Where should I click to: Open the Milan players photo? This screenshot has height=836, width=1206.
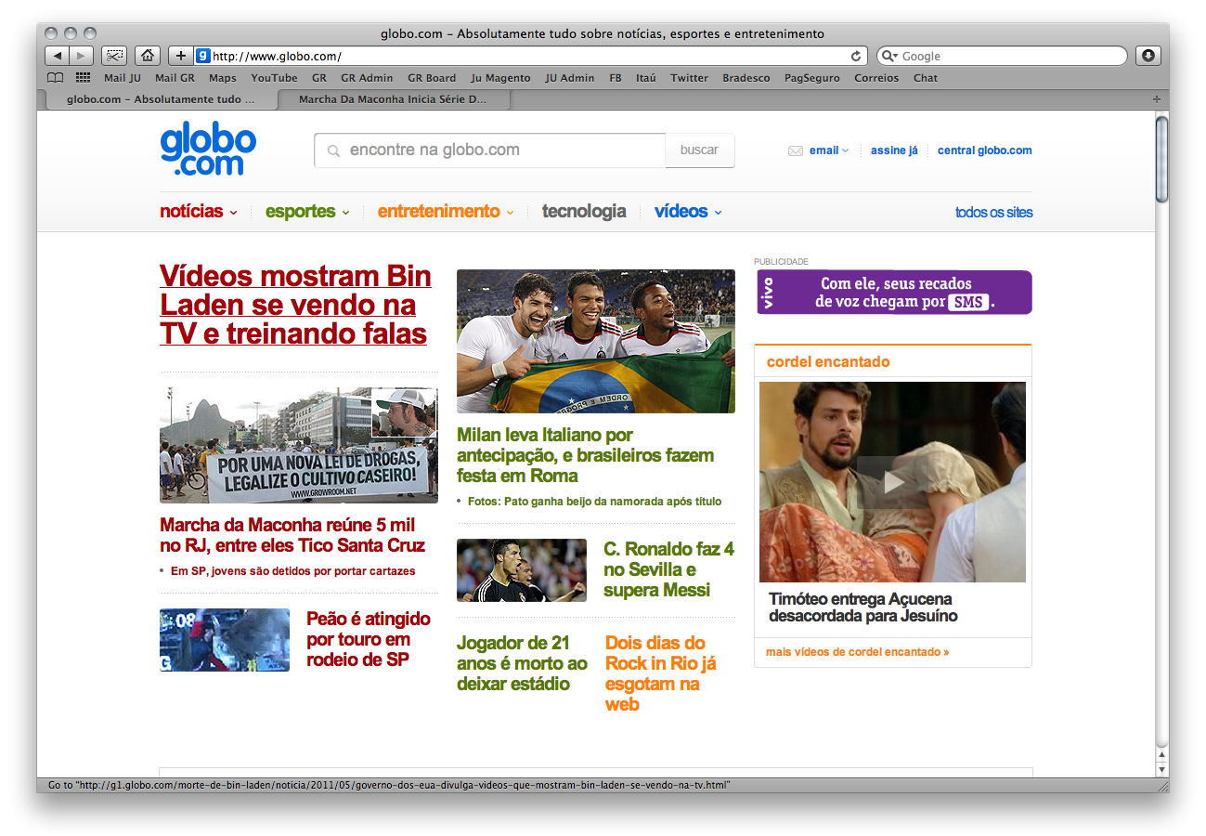coord(596,341)
